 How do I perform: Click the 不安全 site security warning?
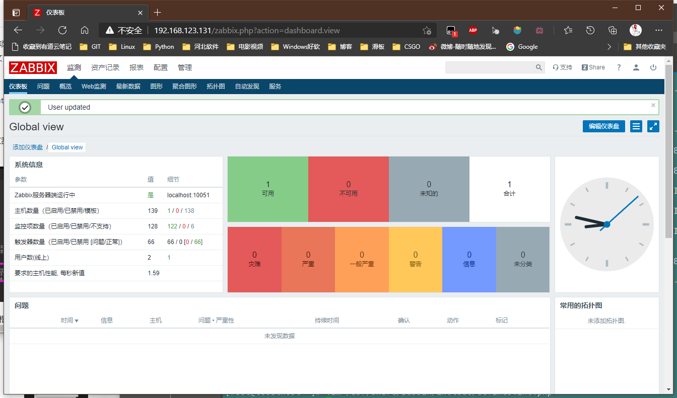click(x=124, y=30)
